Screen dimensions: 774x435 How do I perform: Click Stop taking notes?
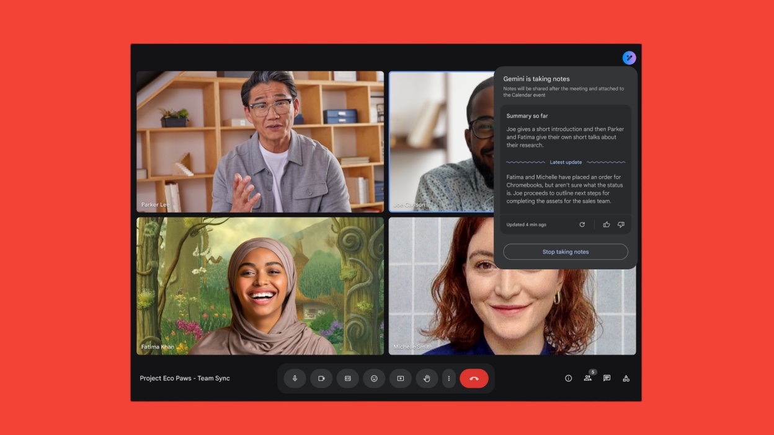tap(565, 252)
